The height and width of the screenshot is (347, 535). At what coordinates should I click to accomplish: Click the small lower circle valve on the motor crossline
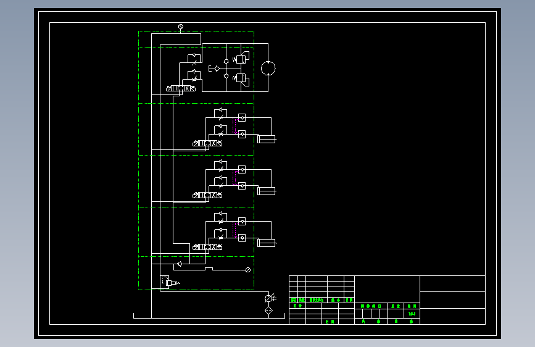coord(226,76)
